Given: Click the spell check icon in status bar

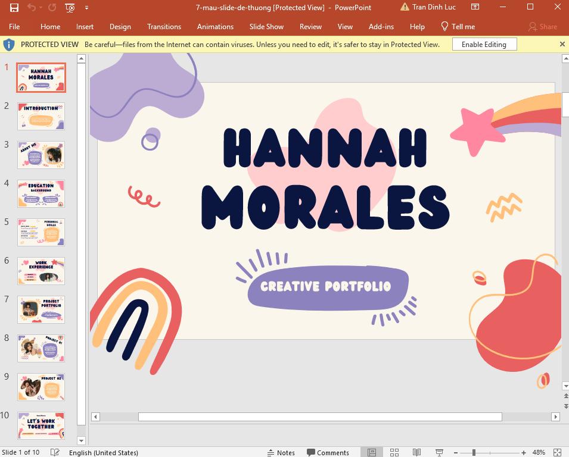Looking at the screenshot, I should tap(55, 452).
